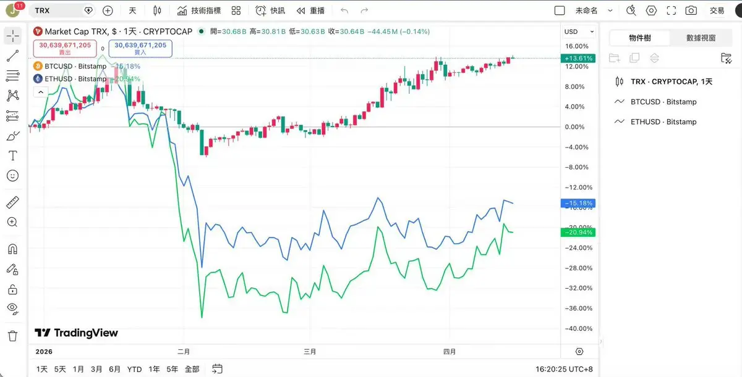The image size is (742, 377).
Task: Activate the zoom in tool
Action: (12, 222)
